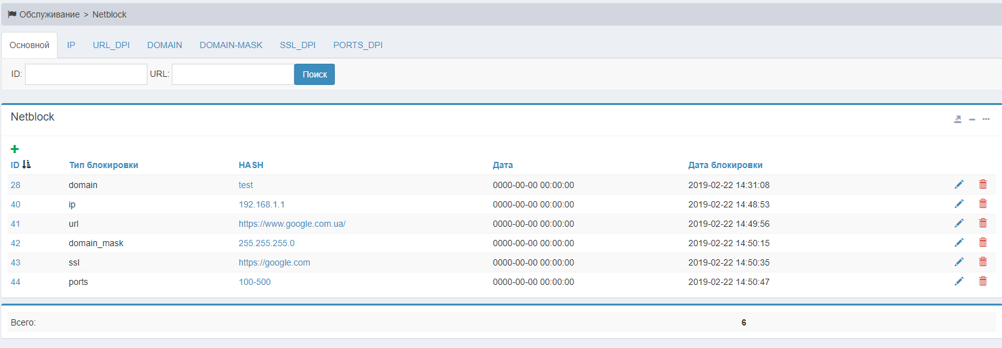Delete the url row 41
The height and width of the screenshot is (348, 1002).
coord(983,223)
